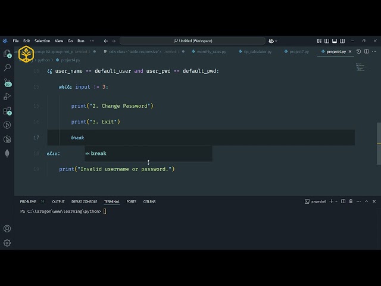Open Run and Debug view
The image size is (381, 286).
[7, 97]
